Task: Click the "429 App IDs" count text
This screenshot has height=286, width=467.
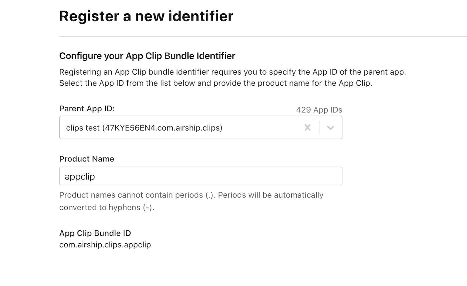Action: tap(319, 110)
